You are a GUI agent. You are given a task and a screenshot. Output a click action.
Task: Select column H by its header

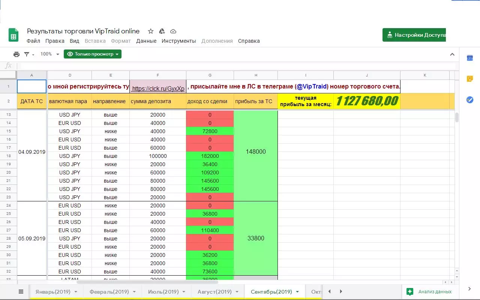point(256,75)
